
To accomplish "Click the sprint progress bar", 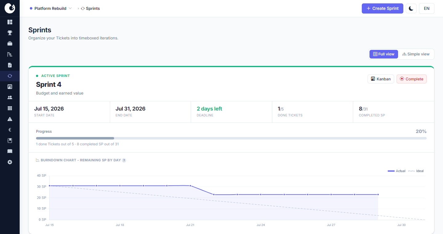I will [231, 138].
